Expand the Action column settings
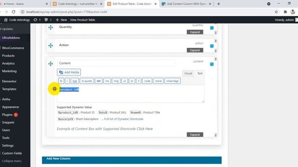Viewport: 298px width, 167px height. (195, 50)
